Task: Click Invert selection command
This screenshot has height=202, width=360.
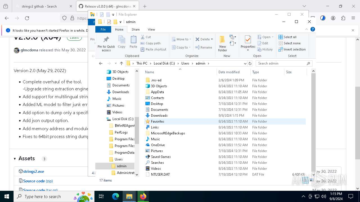Action: point(292,49)
